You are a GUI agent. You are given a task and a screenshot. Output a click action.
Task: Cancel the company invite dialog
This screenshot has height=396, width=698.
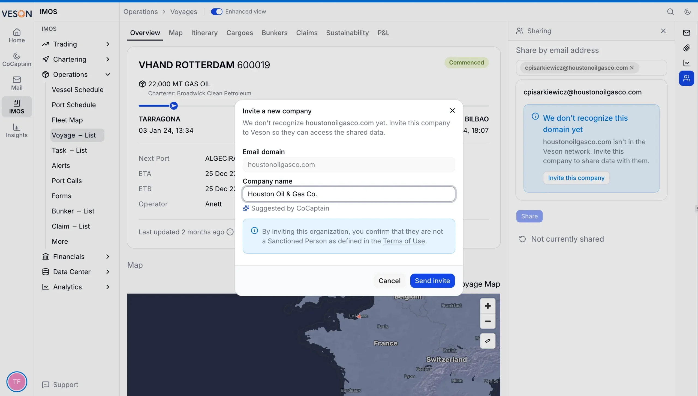pos(389,281)
